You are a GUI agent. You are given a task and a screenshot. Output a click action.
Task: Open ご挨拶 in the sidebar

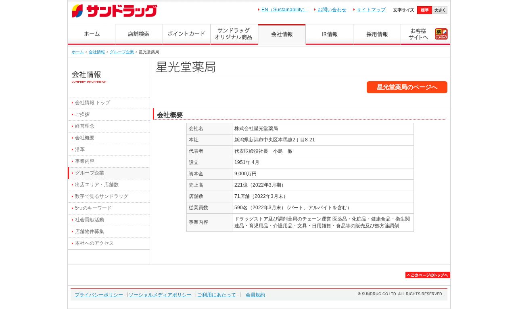point(109,115)
